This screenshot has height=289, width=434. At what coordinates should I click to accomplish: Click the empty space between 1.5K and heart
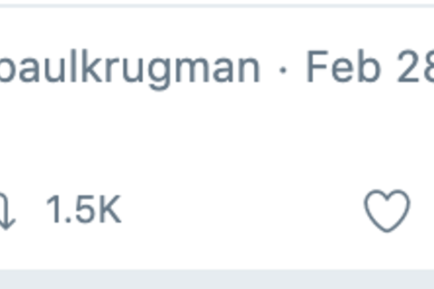click(239, 211)
